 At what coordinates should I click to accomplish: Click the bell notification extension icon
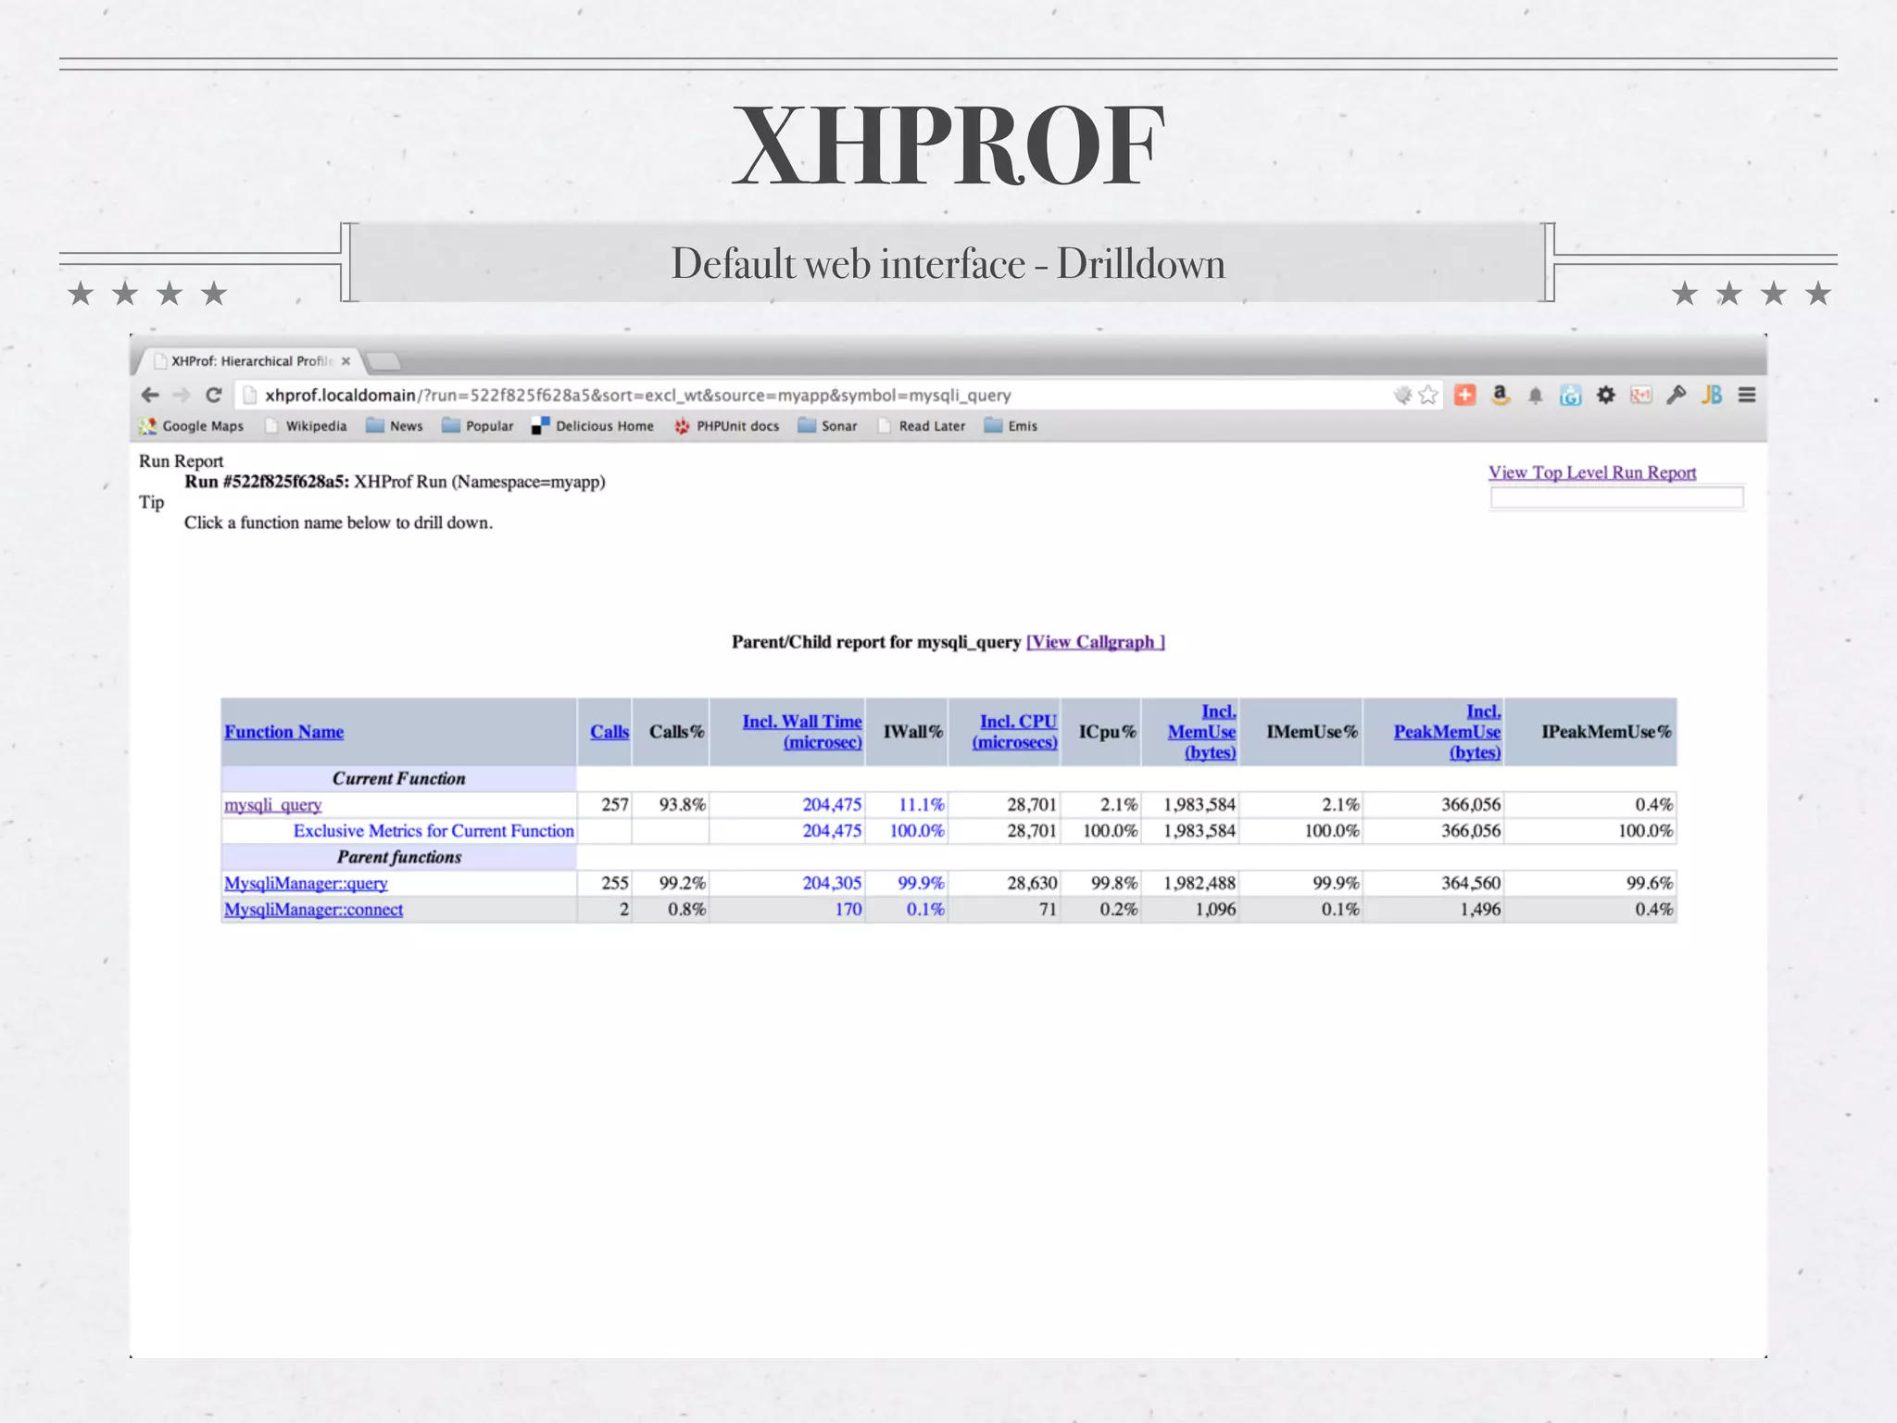point(1535,397)
